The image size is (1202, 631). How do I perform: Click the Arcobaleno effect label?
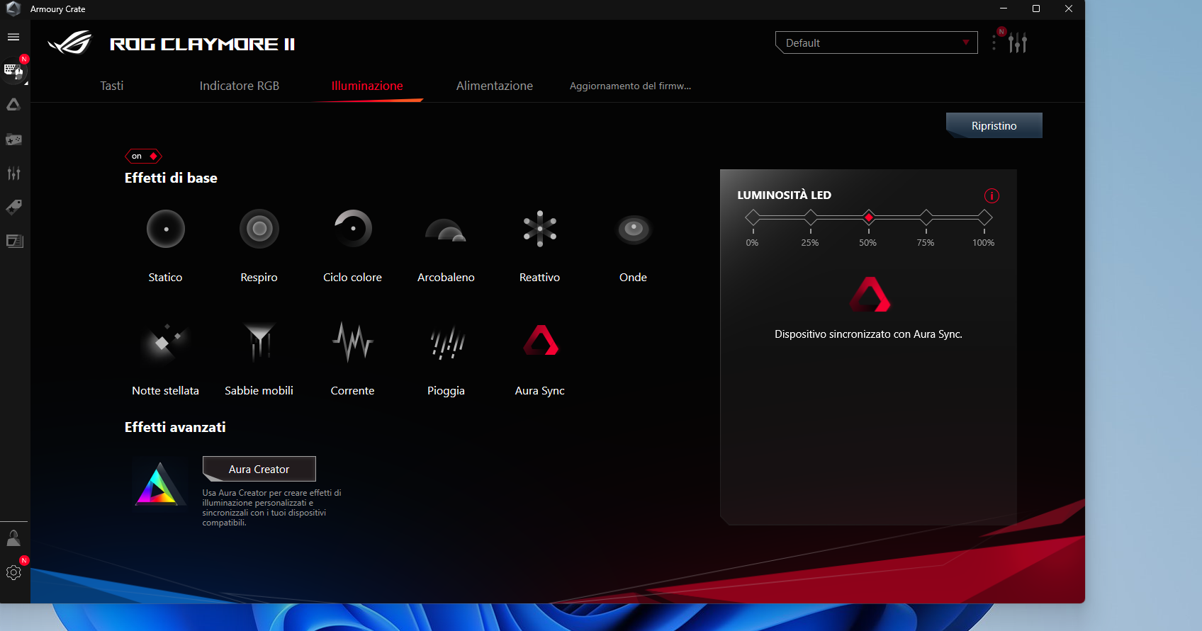tap(446, 278)
